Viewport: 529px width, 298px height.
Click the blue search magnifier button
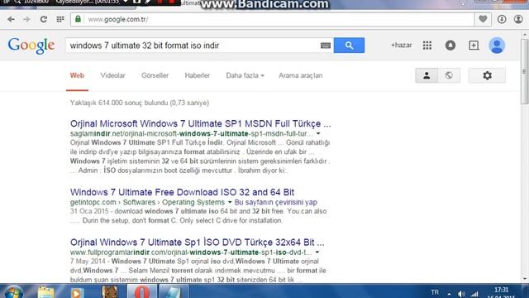[x=349, y=46]
